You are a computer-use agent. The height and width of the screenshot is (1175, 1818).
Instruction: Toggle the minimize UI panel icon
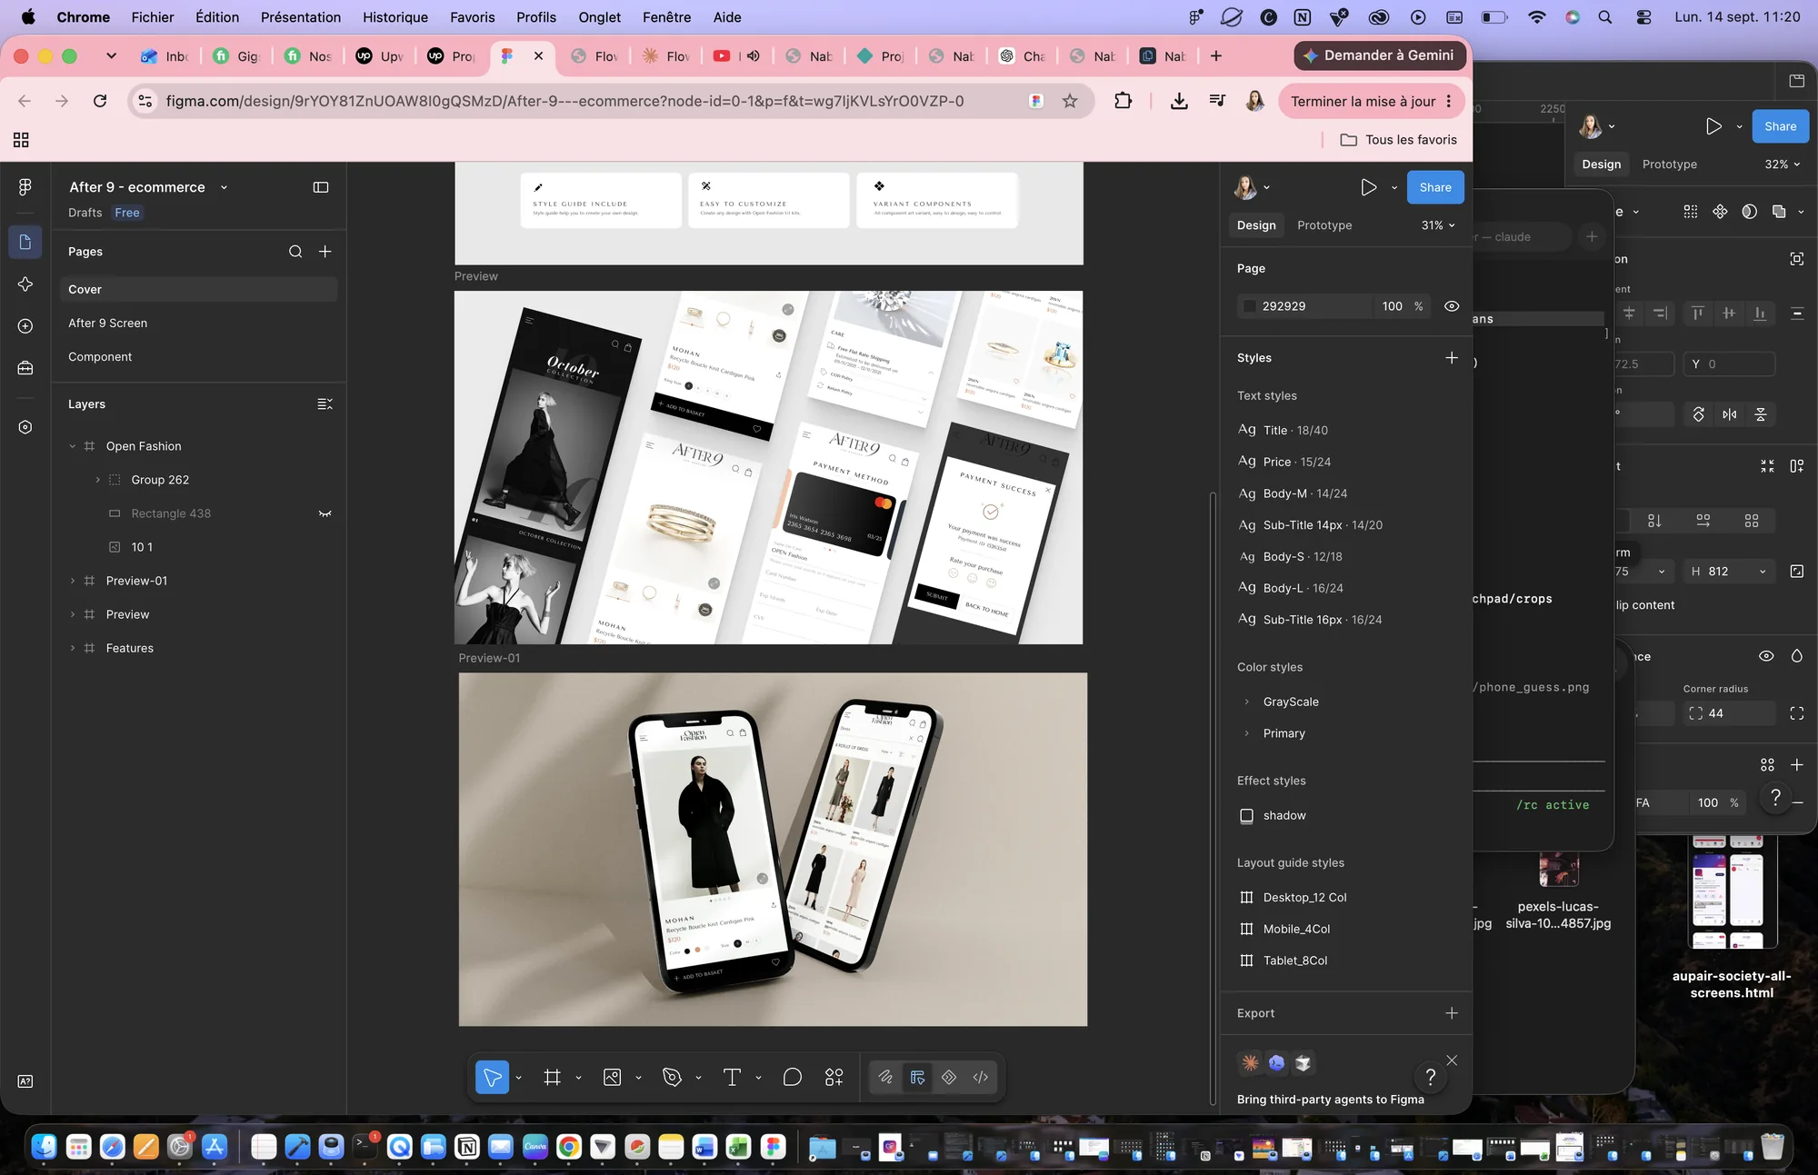click(x=321, y=187)
